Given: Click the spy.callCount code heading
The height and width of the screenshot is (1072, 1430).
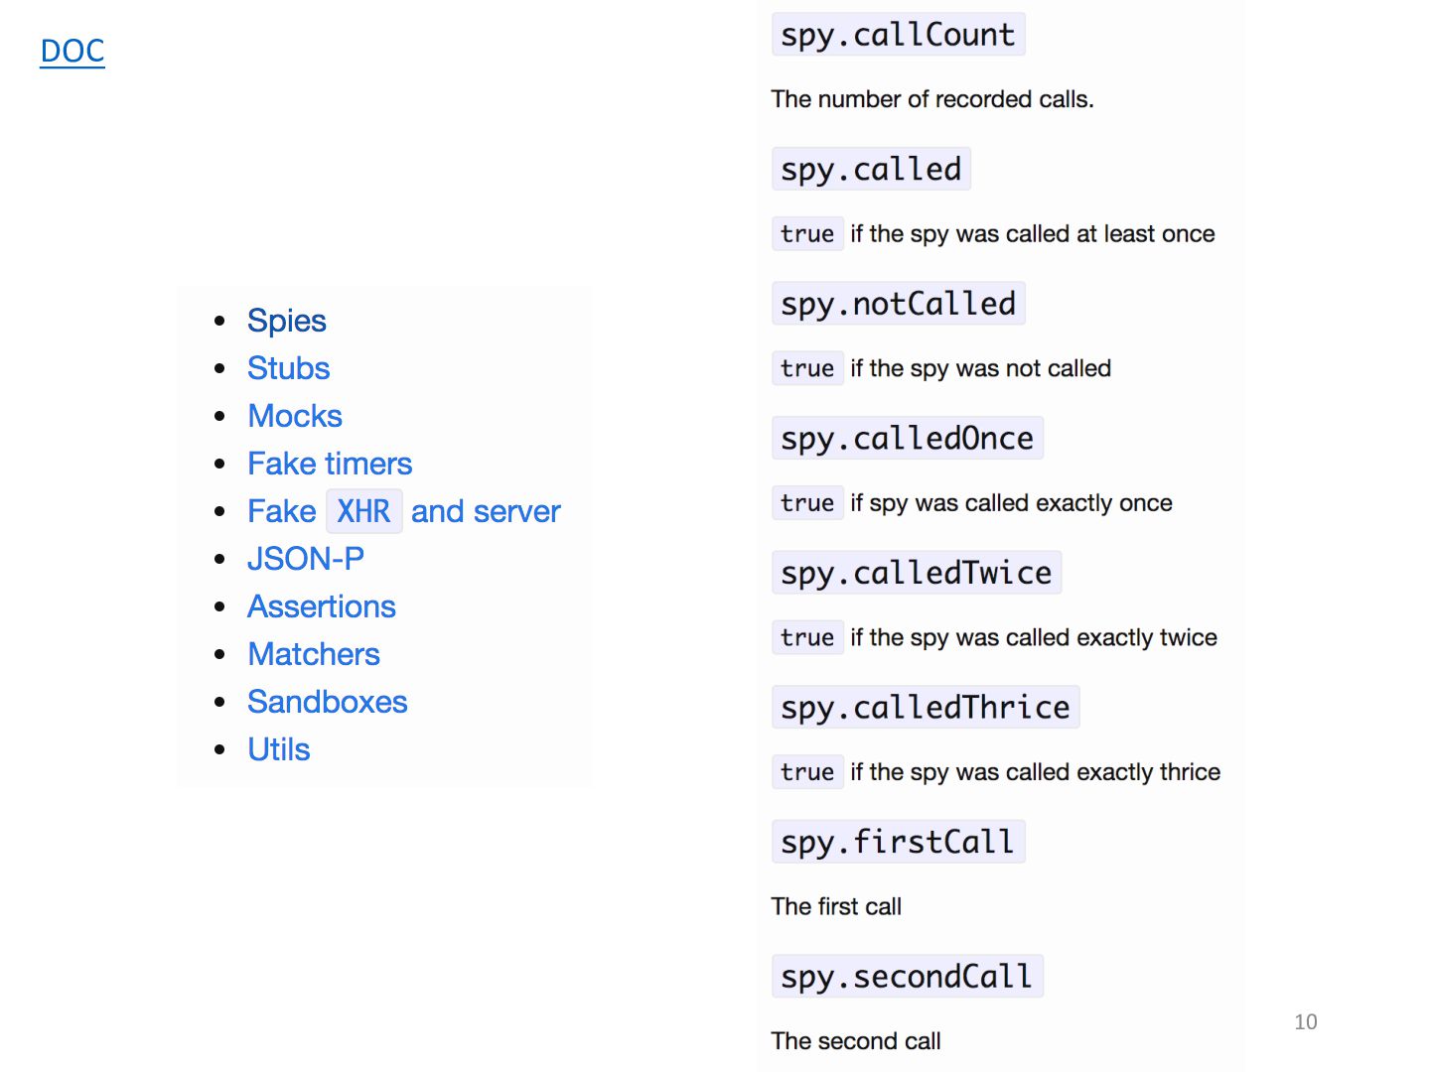Looking at the screenshot, I should point(898,35).
